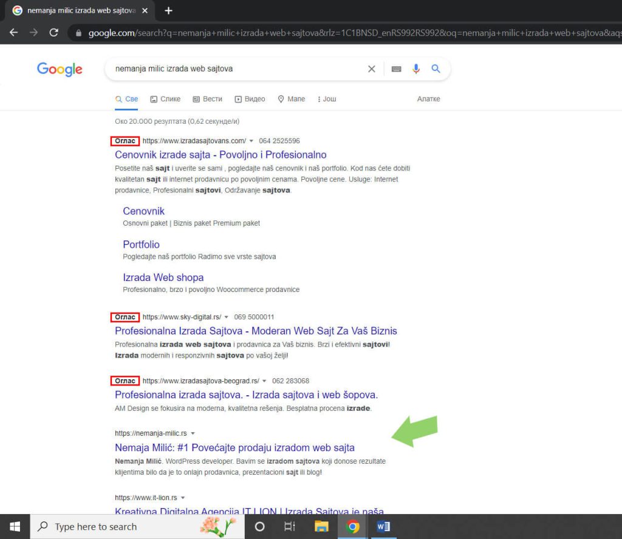Open the Nemaja Milić result link

coord(234,447)
